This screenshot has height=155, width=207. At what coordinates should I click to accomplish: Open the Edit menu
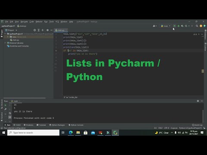tap(11, 22)
